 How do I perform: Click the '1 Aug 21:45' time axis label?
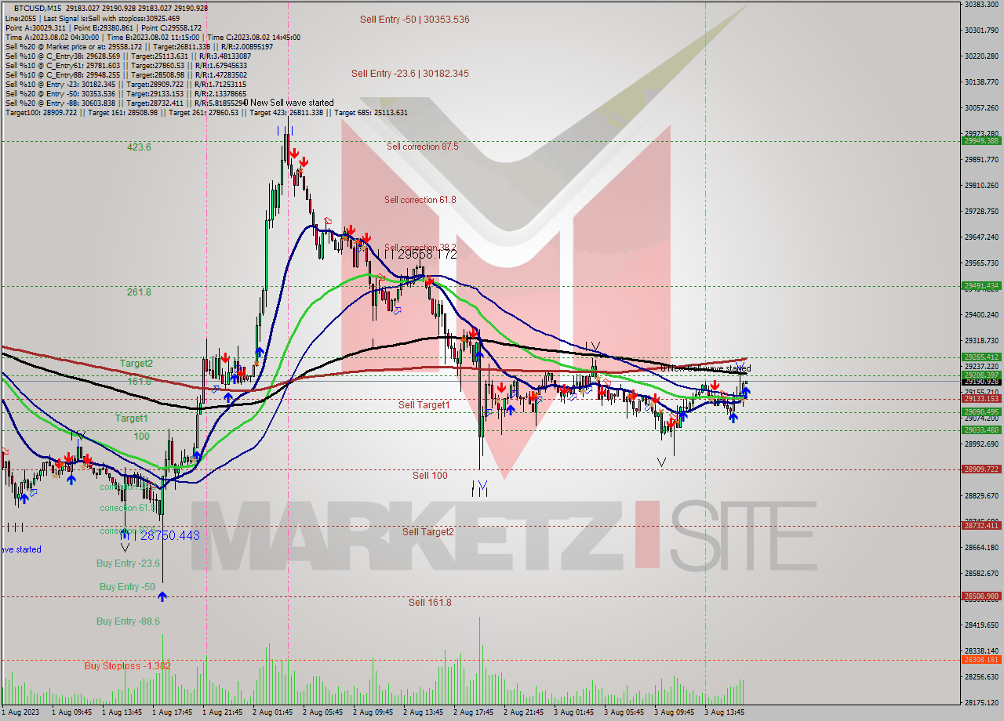coord(223,712)
